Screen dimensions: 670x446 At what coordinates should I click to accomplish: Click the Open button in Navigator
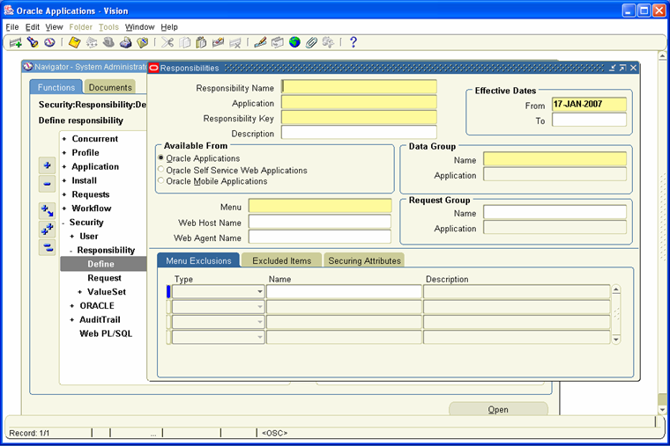click(498, 408)
